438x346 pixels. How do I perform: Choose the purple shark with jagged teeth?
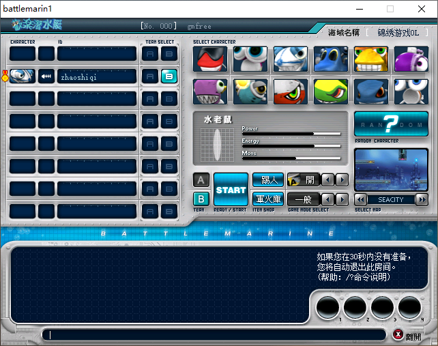pos(211,91)
